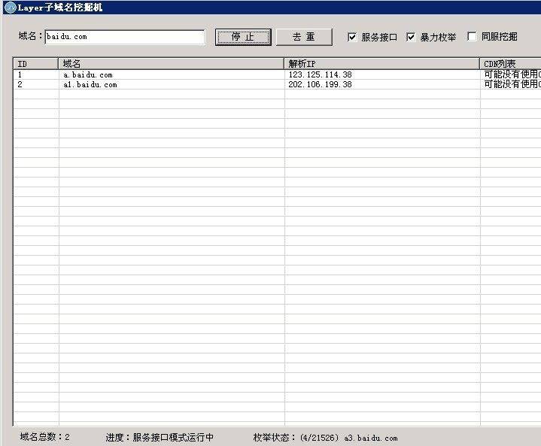Click the Layer app icon in title bar

point(10,8)
